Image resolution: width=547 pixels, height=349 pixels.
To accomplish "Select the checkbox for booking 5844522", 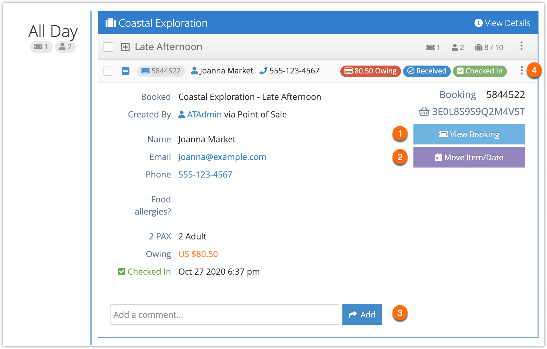I will [x=108, y=71].
